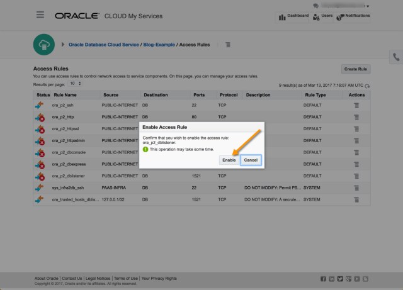The width and height of the screenshot is (403, 290).
Task: Open the Blog-Example breadcrumb link
Action: pyautogui.click(x=159, y=45)
